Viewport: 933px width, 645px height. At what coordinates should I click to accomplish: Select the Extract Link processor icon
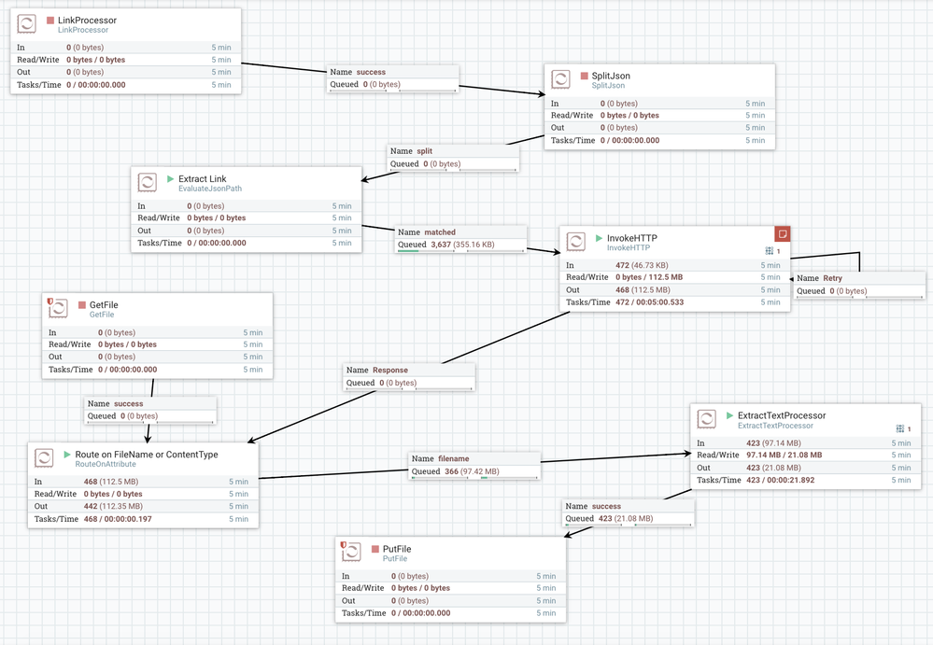(x=147, y=182)
